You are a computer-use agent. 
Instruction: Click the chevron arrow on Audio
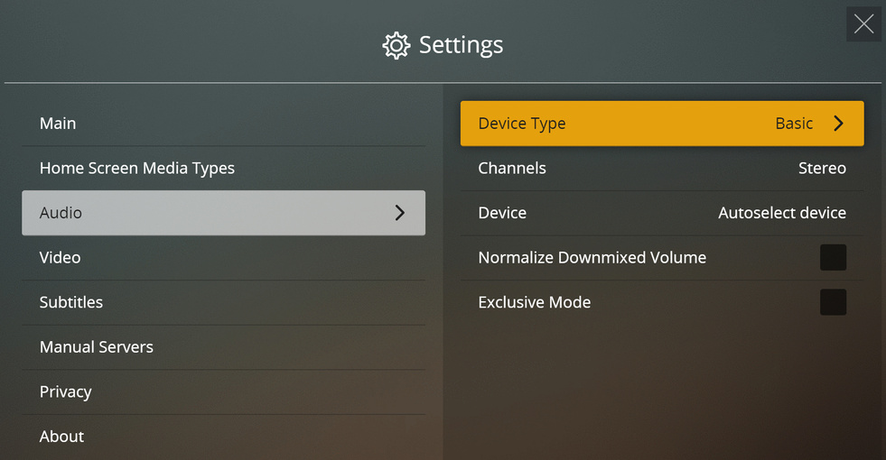pyautogui.click(x=400, y=213)
